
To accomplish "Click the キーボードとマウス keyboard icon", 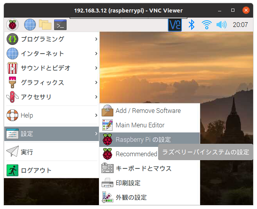I will pyautogui.click(x=107, y=168).
